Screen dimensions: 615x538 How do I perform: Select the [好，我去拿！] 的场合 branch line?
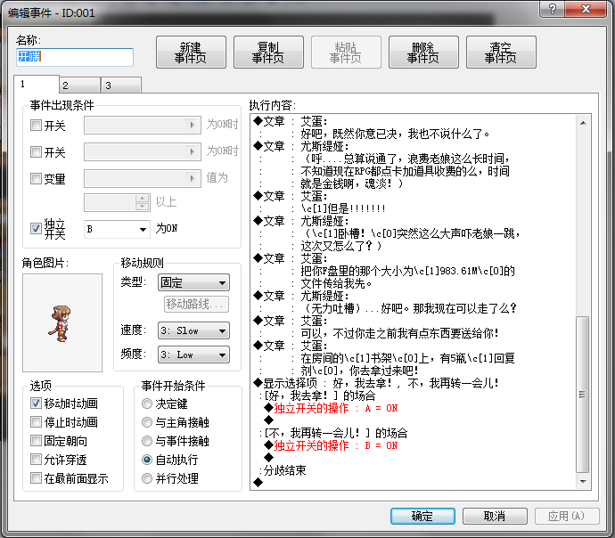(x=317, y=395)
